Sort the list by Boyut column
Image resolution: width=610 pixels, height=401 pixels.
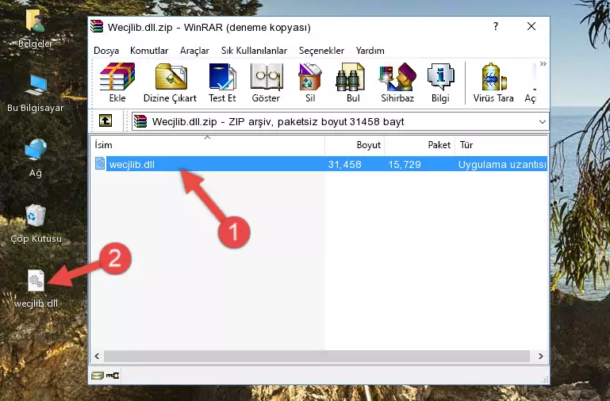point(355,145)
